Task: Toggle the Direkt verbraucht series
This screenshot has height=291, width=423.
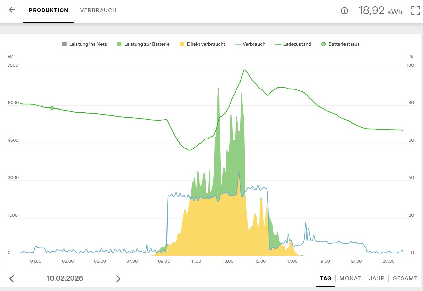Action: [x=202, y=44]
